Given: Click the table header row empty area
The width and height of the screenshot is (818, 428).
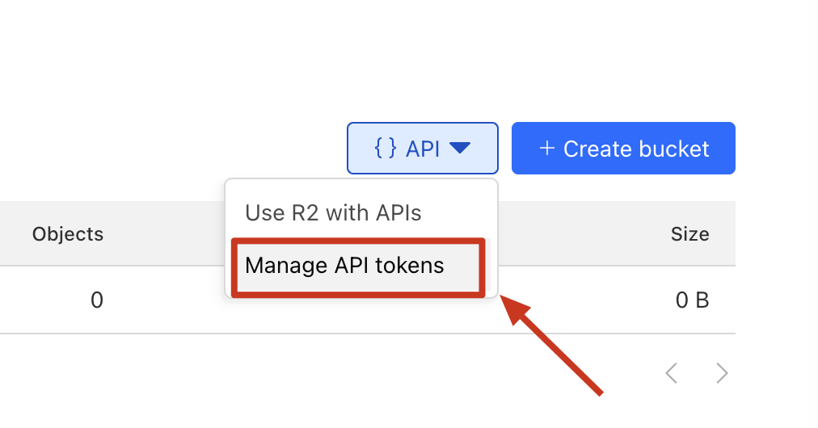Looking at the screenshot, I should [x=582, y=234].
